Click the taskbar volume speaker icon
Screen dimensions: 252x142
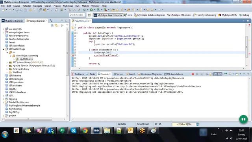pos(231,138)
